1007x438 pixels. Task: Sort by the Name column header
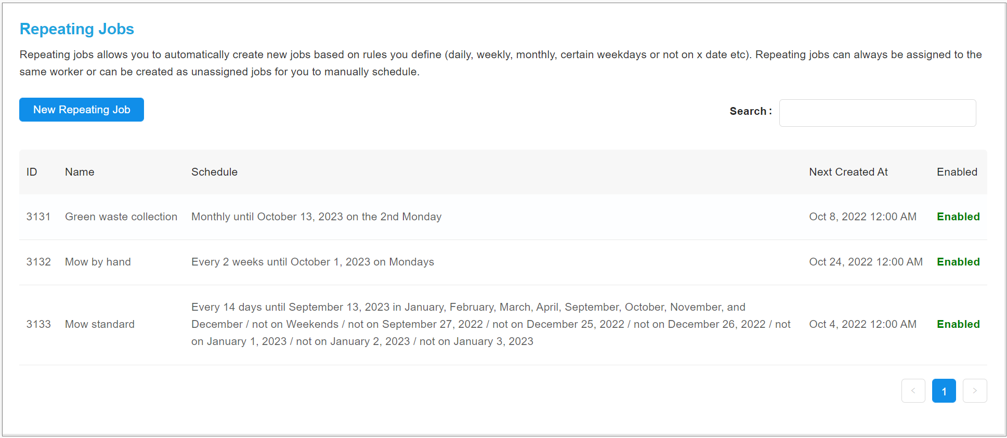pos(80,172)
